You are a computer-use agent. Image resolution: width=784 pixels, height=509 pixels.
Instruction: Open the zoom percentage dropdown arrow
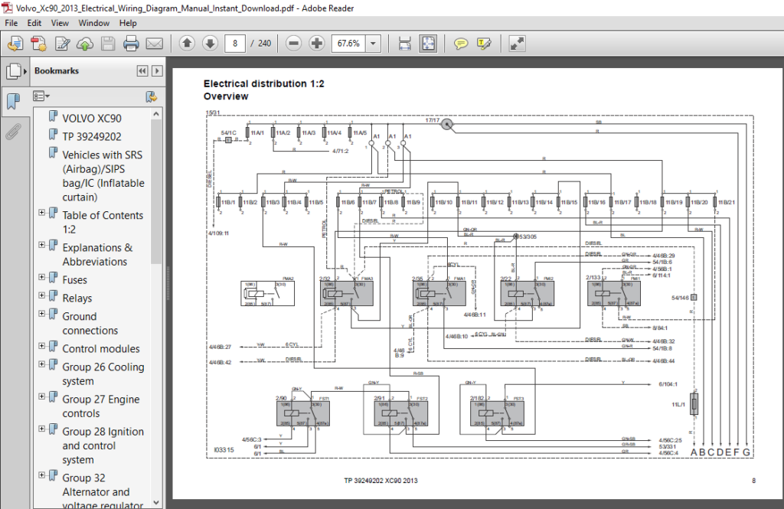tap(373, 44)
